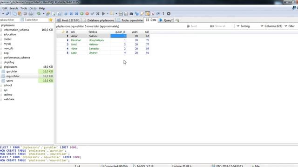The image size is (298, 167).
Task: Open the Edit menu
Action: click(5, 8)
